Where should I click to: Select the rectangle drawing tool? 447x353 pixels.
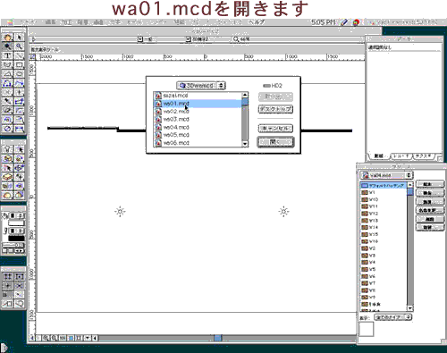click(20, 65)
